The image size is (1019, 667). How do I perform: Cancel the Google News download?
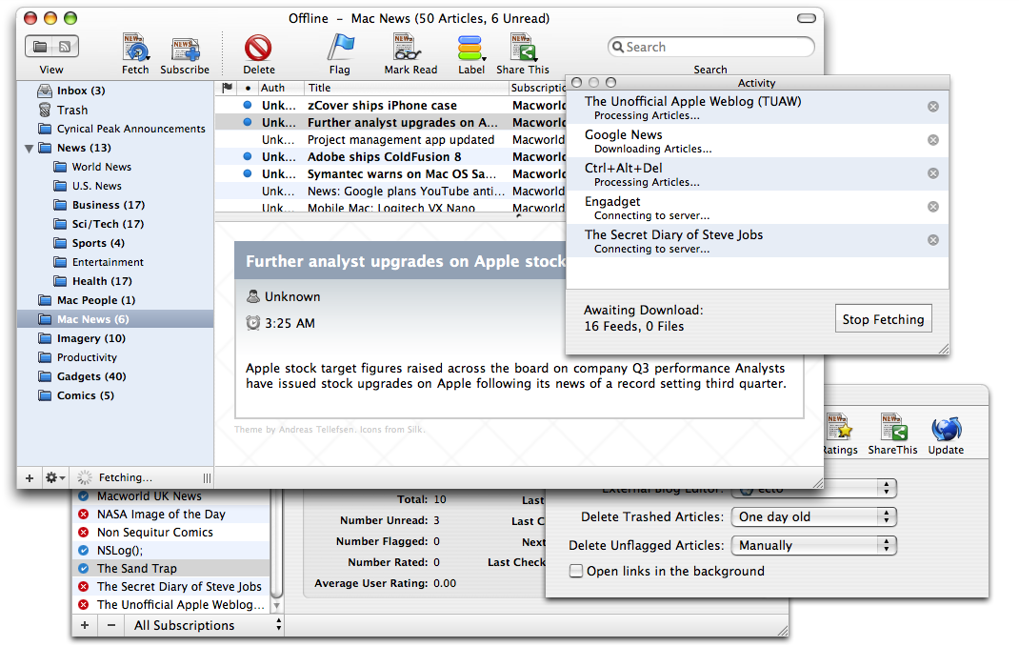(932, 140)
